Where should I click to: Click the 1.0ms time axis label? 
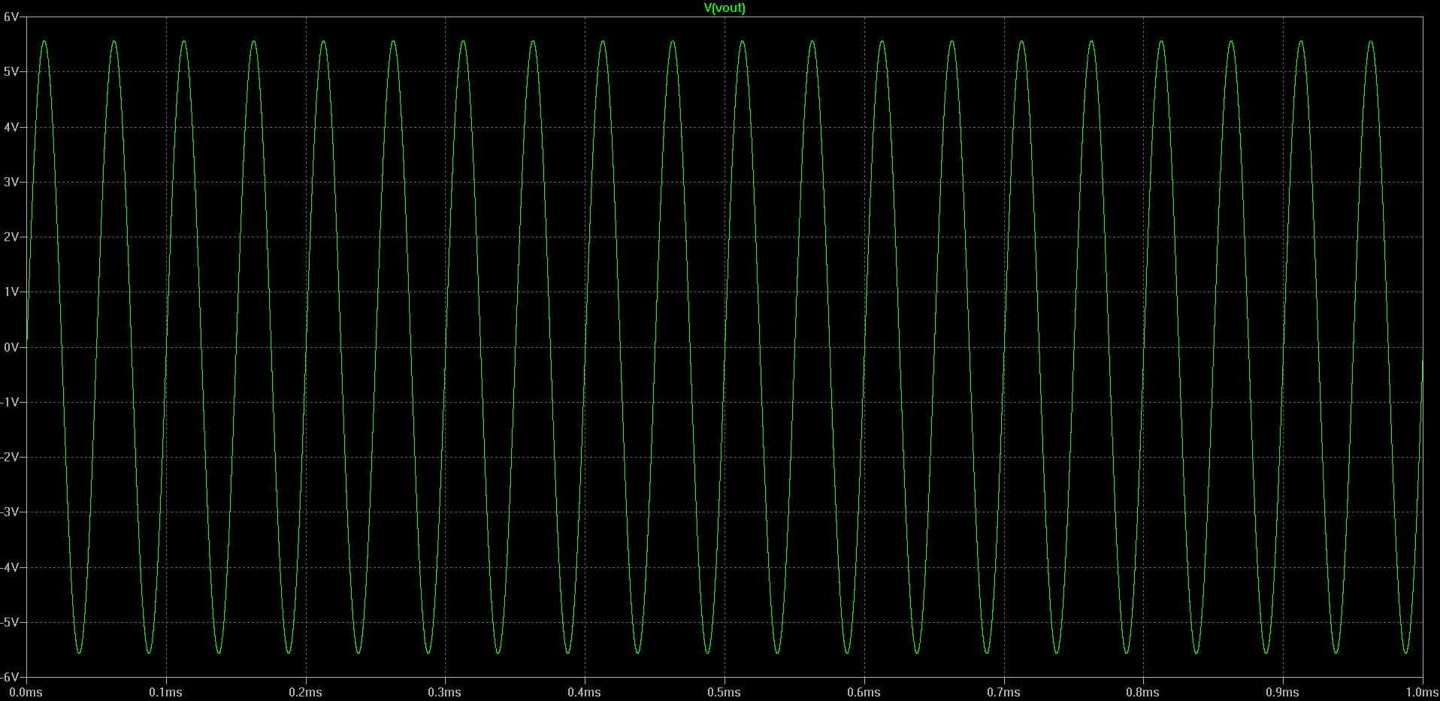click(1422, 692)
